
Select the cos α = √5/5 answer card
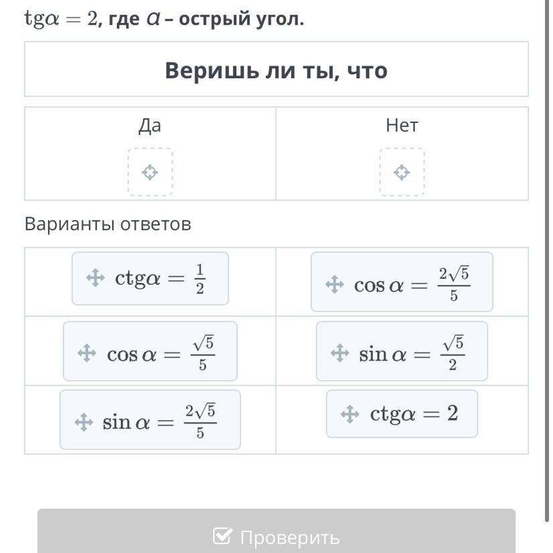161,352
